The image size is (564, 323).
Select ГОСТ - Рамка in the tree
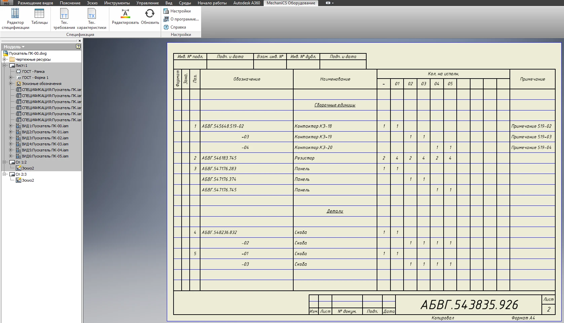(33, 72)
